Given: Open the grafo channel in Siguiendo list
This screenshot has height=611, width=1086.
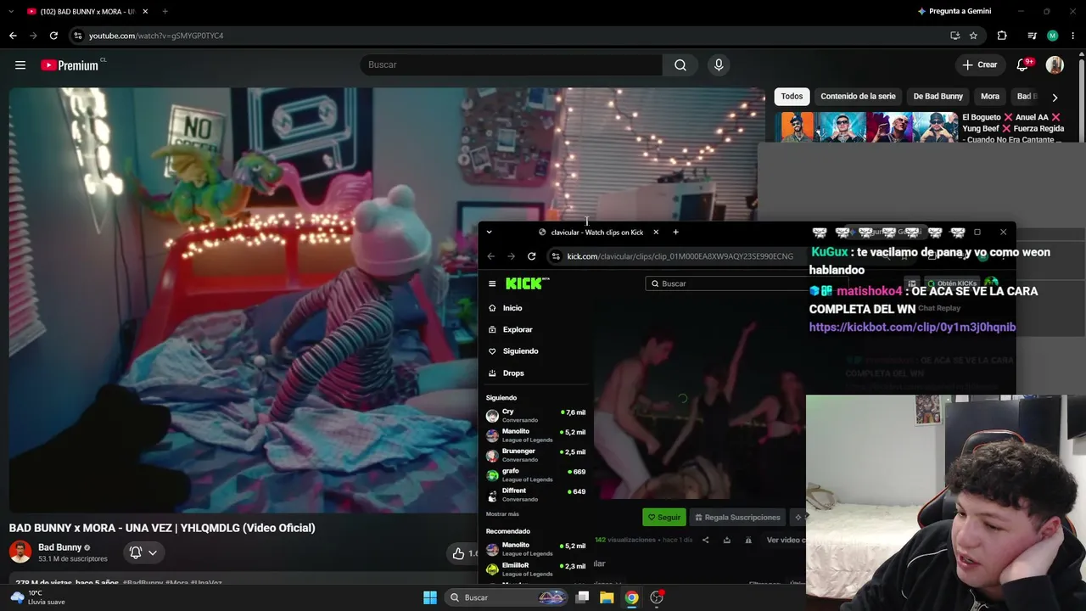Looking at the screenshot, I should point(535,474).
